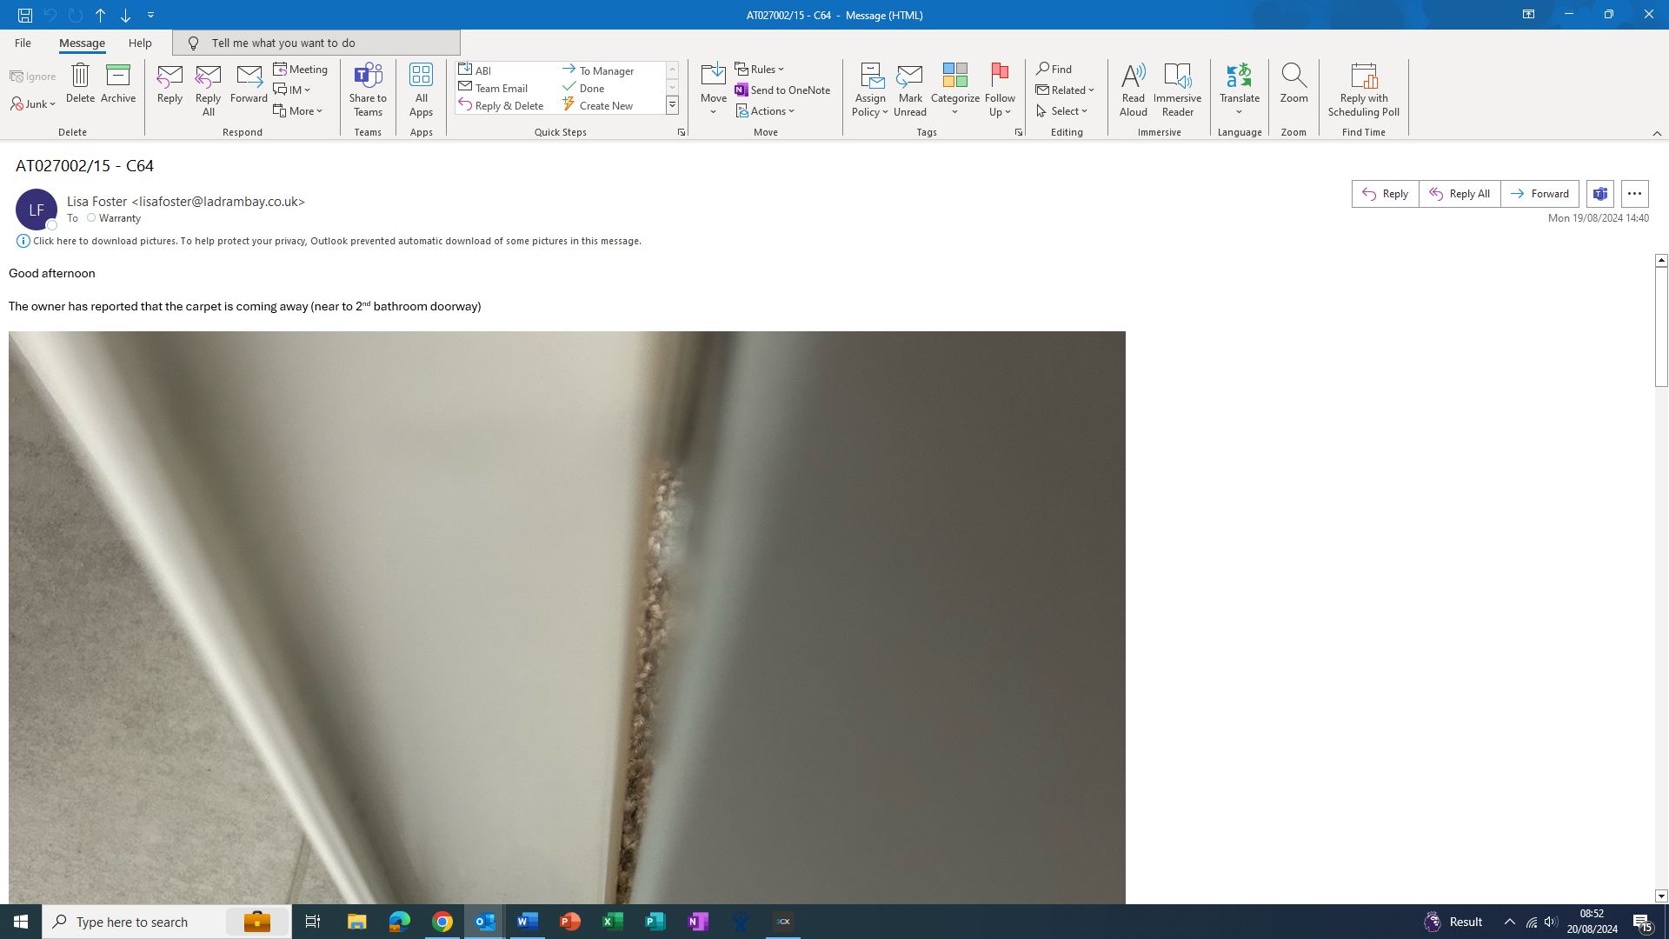The height and width of the screenshot is (939, 1669).
Task: Launch Immersive Reader
Action: [x=1177, y=89]
